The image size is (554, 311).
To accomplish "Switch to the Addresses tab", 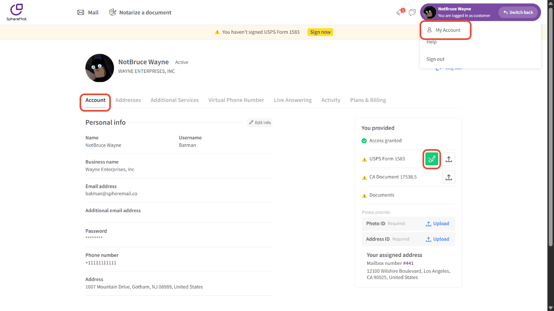I will 128,100.
